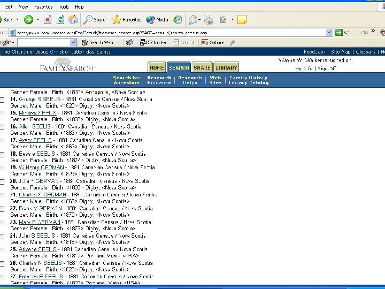Tick the checkbox for 14. George B SEELIS

coord(2,100)
